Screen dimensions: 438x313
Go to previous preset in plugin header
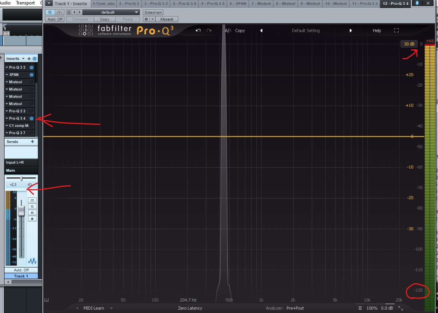[x=74, y=12]
